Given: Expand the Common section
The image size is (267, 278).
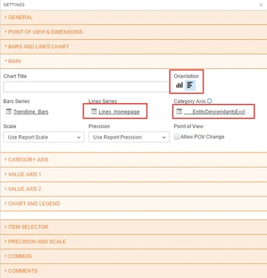Looking at the screenshot, I should [x=133, y=256].
